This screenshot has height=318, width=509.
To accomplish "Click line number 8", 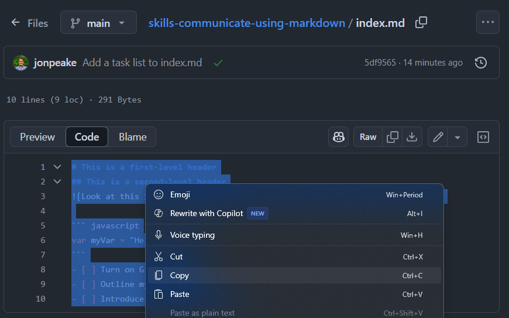I will [43, 269].
